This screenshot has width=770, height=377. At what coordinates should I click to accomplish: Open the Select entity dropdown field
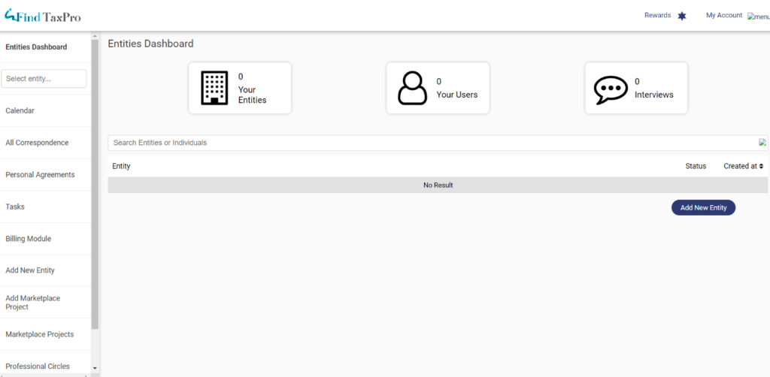44,79
